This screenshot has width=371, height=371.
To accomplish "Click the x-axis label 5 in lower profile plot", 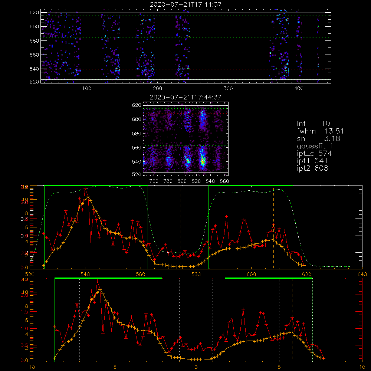I will point(279,367).
